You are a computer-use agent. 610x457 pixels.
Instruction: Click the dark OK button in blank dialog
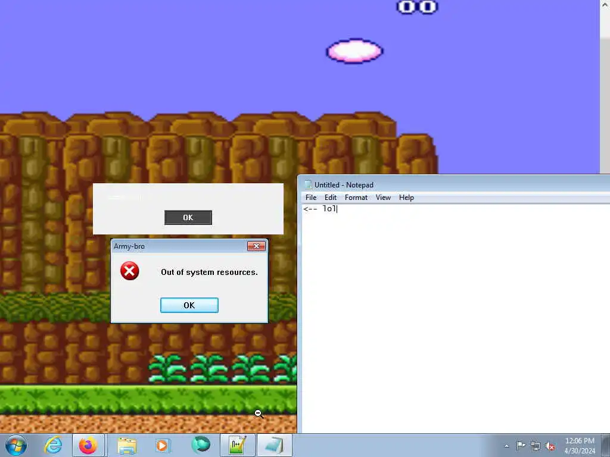(x=188, y=218)
